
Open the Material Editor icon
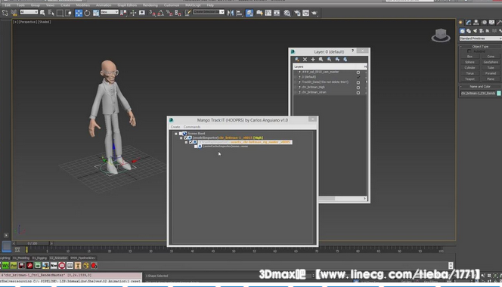click(287, 13)
